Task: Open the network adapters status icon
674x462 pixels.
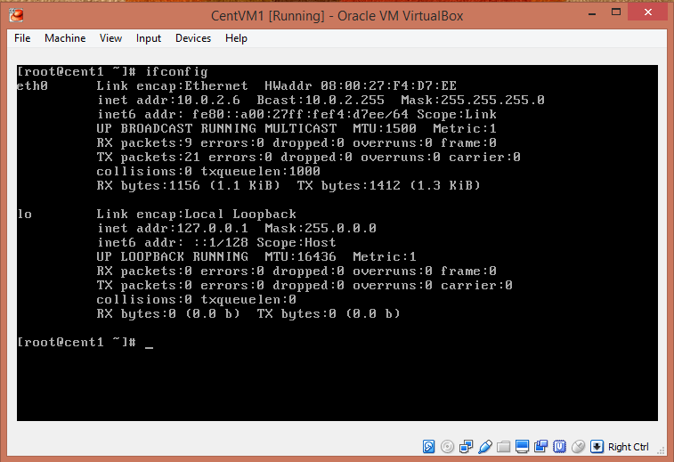Action: pos(467,446)
